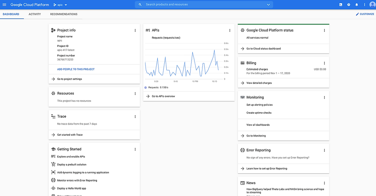The height and width of the screenshot is (196, 376).
Task: Open the help question mark icon
Action: 349,5
